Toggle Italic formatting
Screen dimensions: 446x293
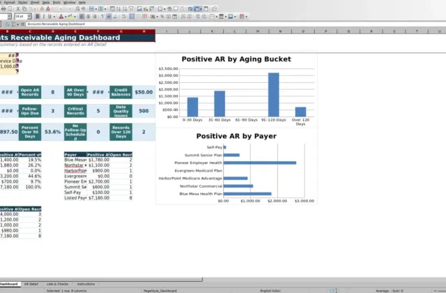[43, 17]
